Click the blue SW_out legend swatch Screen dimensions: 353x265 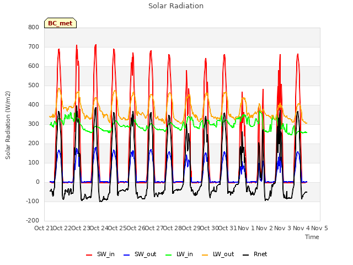pyautogui.click(x=127, y=255)
